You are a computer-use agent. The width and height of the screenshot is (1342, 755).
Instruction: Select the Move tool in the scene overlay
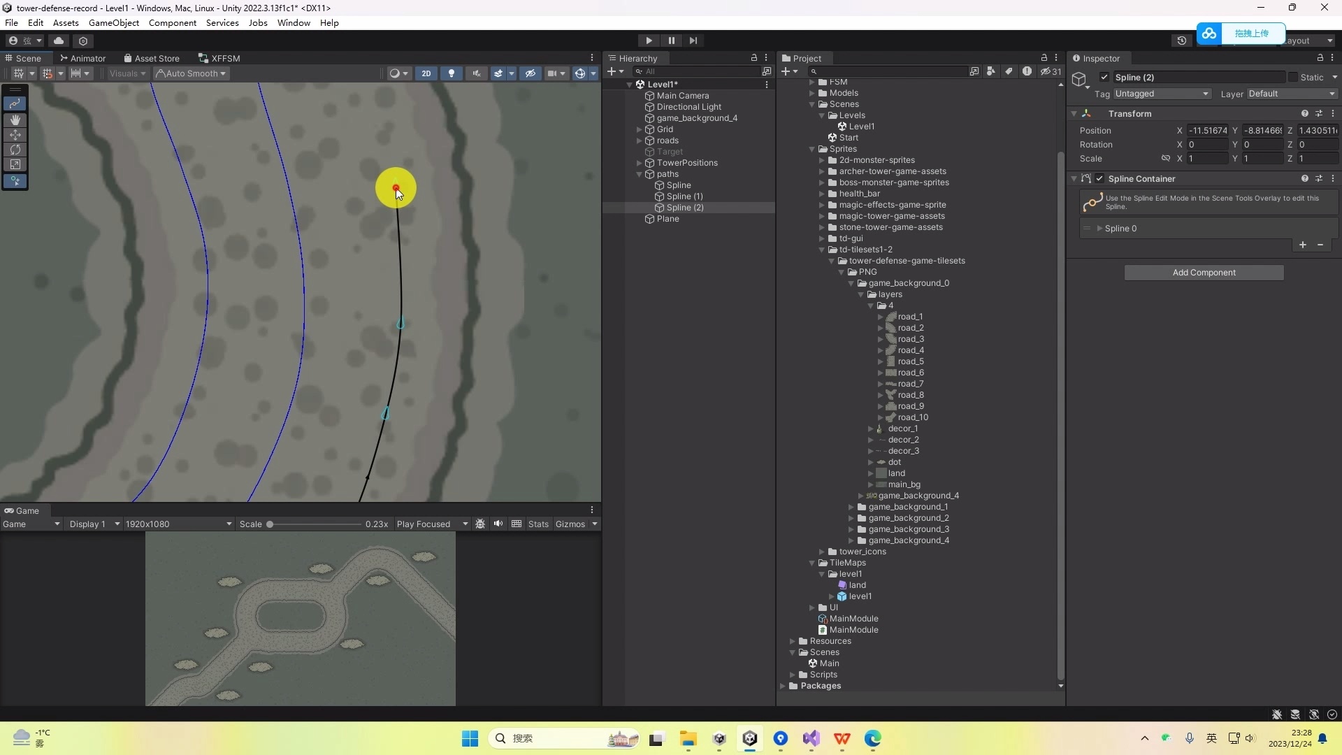[15, 135]
